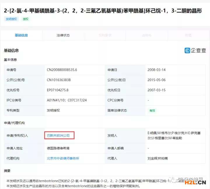Viewport: 210px width, 189px height.
Task: Open agency link 北京市中咨律师事务所
Action: [63, 158]
